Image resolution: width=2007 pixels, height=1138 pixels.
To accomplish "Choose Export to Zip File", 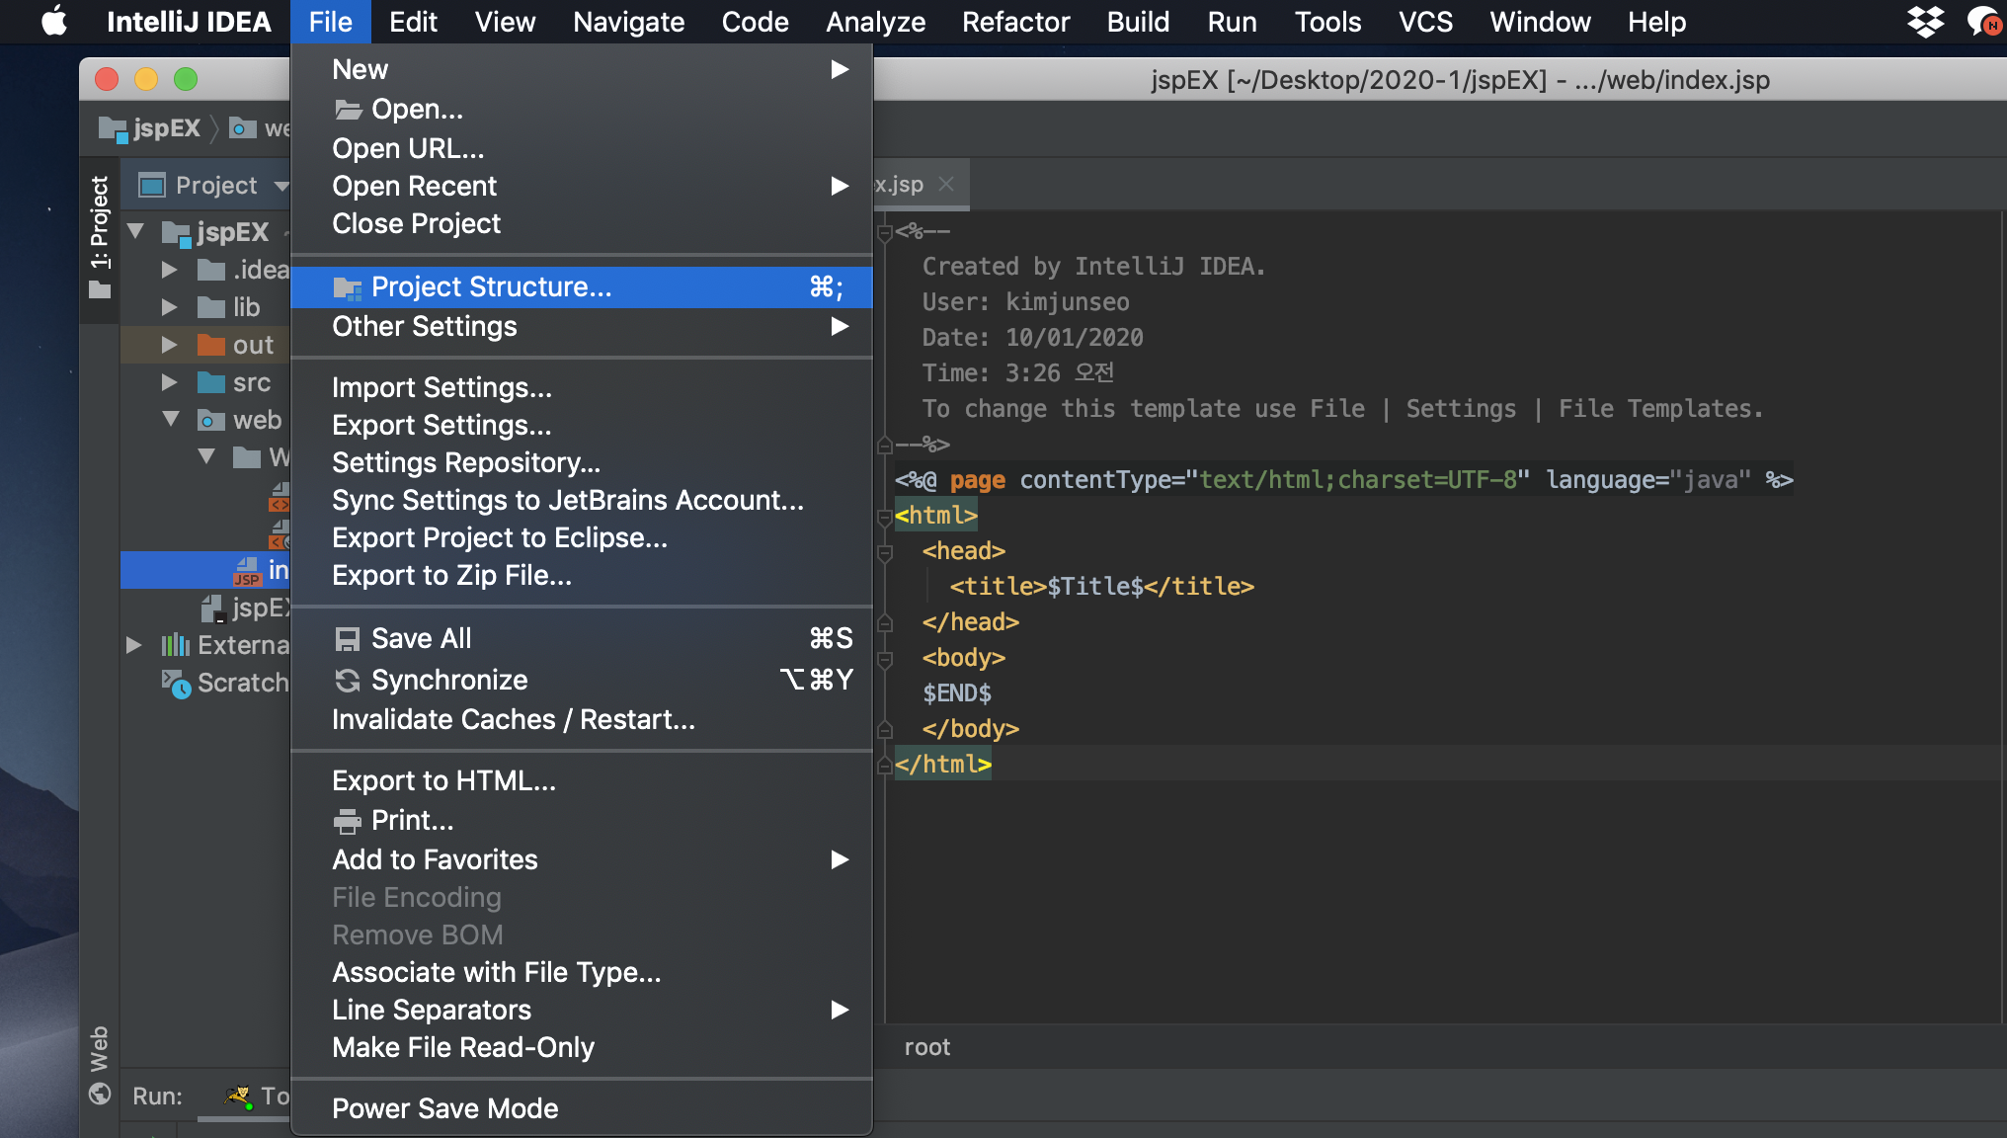I will 582,575.
